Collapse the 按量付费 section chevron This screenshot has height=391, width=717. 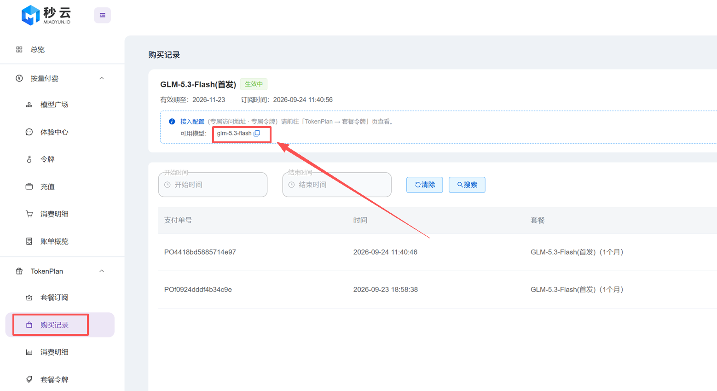[x=102, y=78]
